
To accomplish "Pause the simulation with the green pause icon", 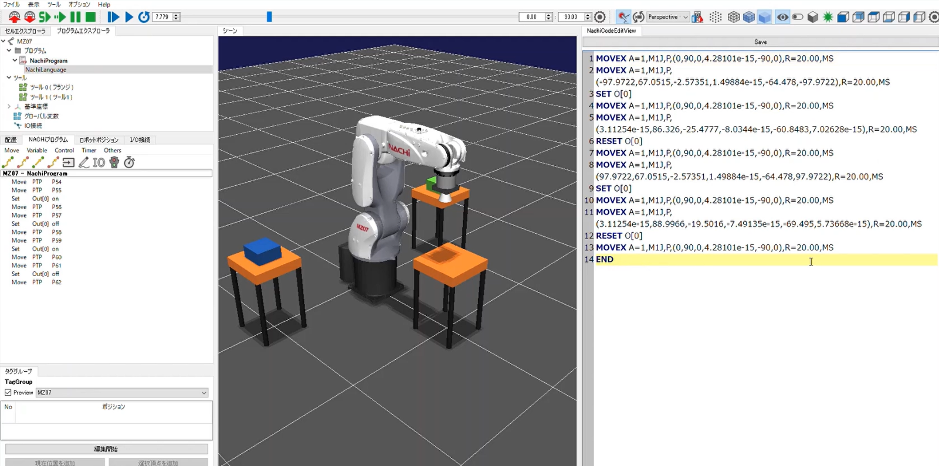I will tap(76, 17).
